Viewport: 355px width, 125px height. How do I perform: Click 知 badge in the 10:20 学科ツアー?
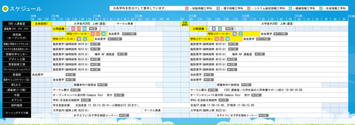(x=93, y=34)
